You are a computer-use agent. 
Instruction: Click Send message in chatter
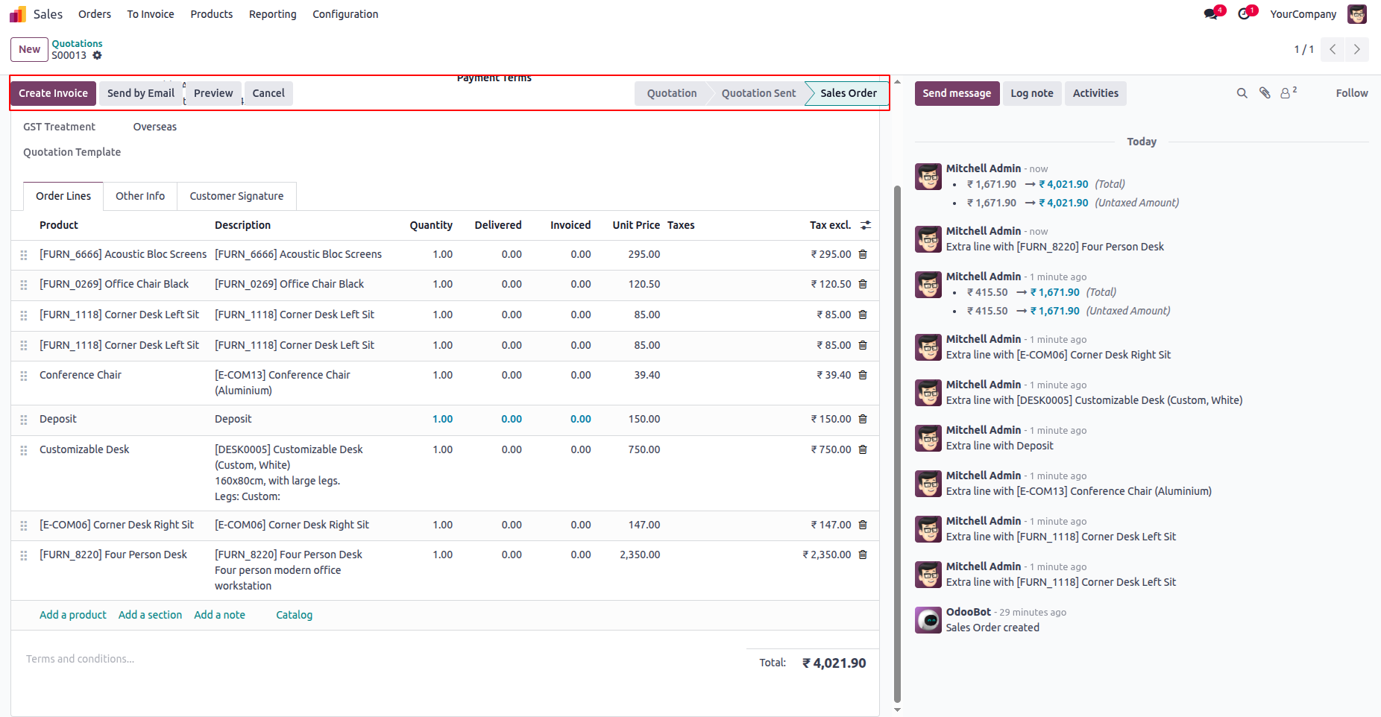coord(957,93)
